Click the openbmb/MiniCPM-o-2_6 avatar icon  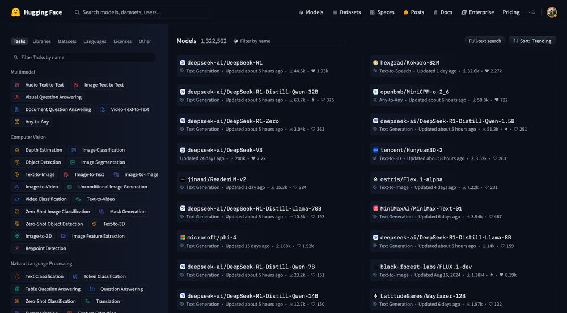click(x=375, y=92)
